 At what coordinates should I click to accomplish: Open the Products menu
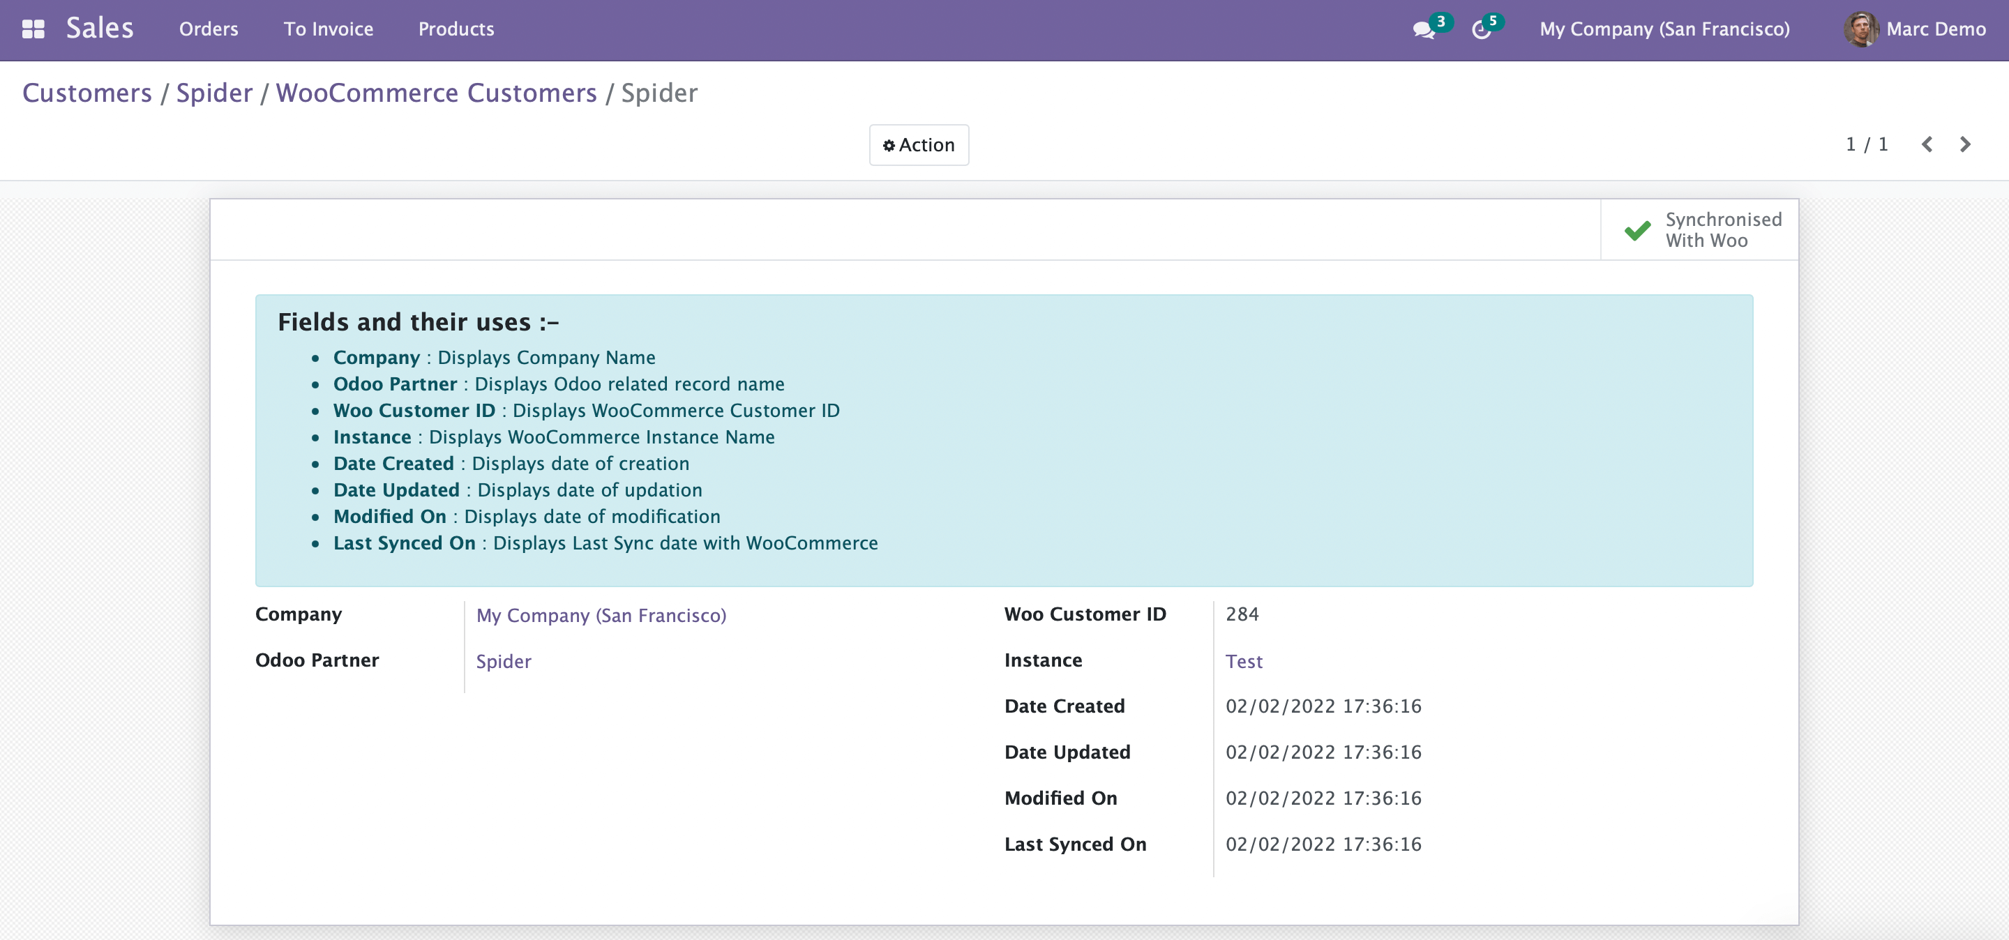pos(456,29)
